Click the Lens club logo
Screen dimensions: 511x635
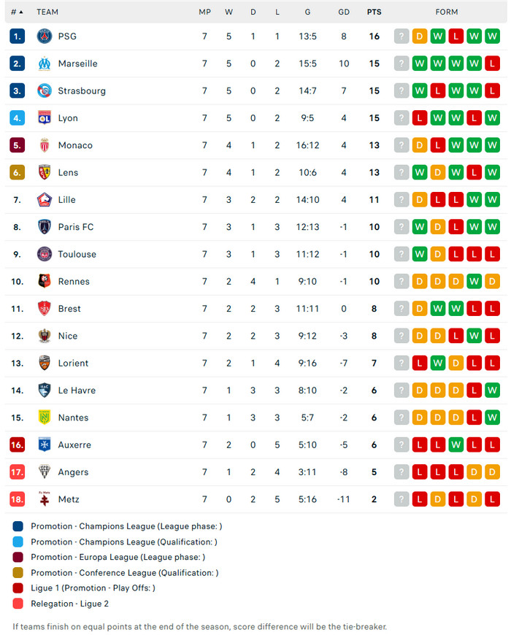click(45, 173)
